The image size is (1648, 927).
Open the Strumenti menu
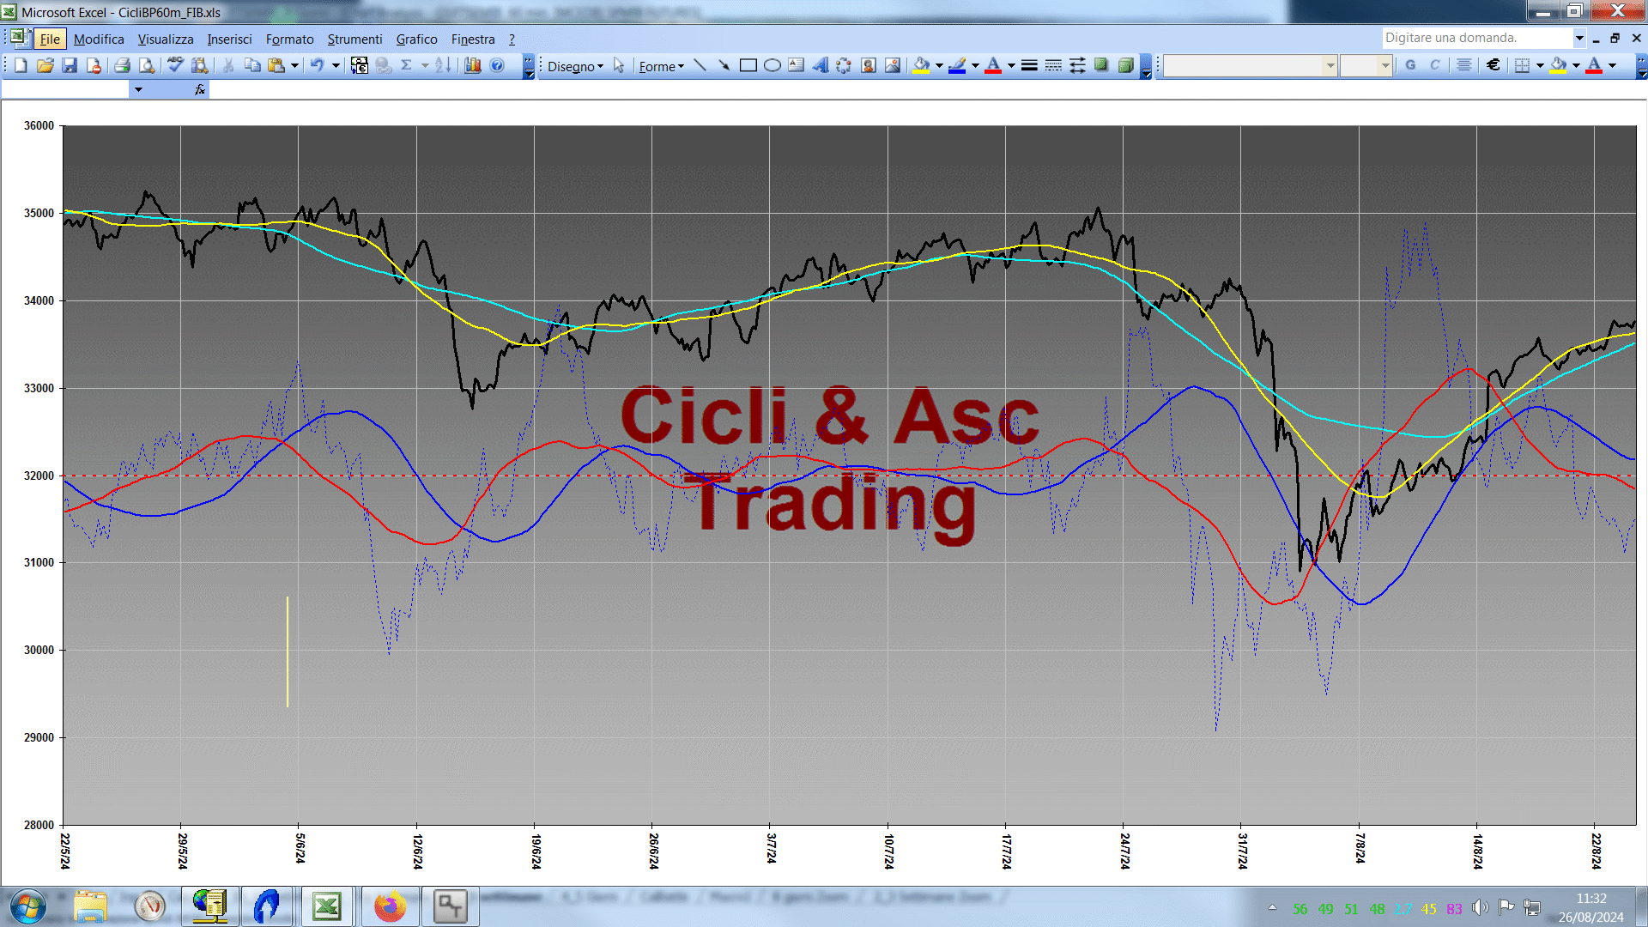[354, 39]
